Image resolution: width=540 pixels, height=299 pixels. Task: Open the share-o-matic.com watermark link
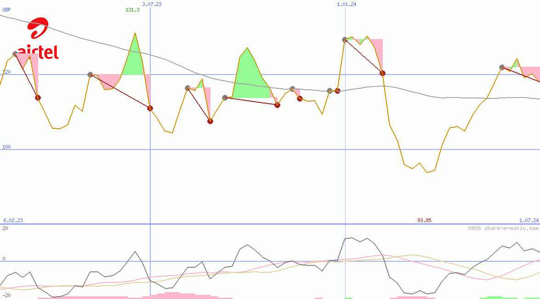(x=503, y=228)
